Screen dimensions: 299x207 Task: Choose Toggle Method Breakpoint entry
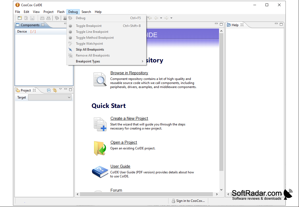click(106, 38)
